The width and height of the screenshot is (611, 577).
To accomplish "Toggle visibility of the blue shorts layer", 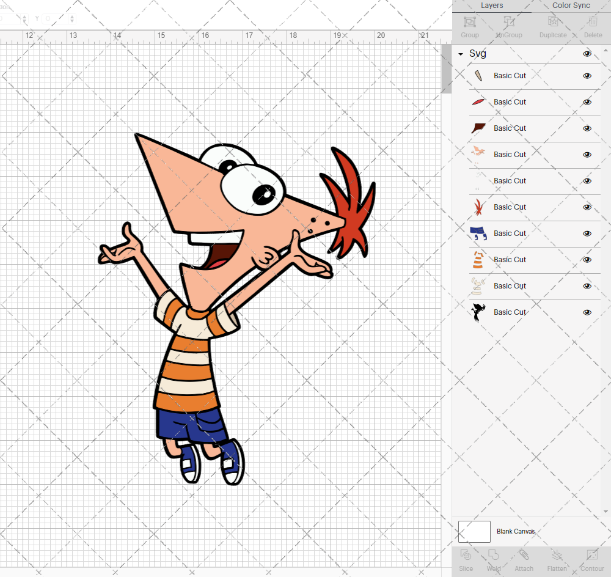I will point(587,233).
